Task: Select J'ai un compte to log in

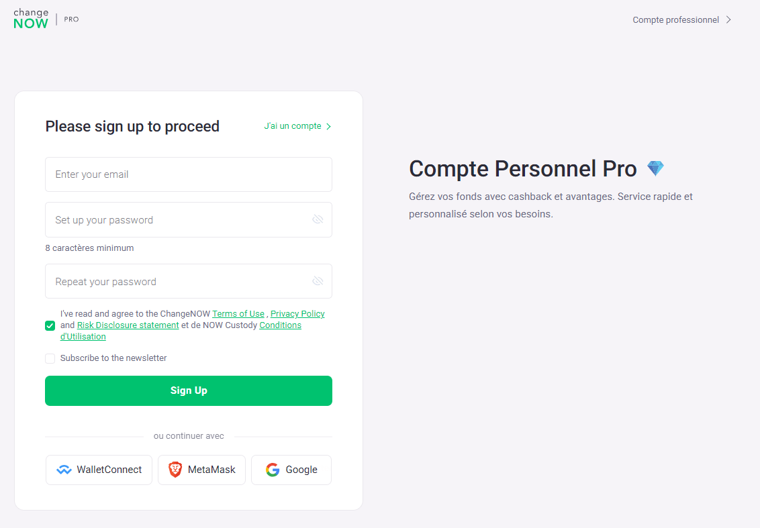Action: pyautogui.click(x=292, y=126)
